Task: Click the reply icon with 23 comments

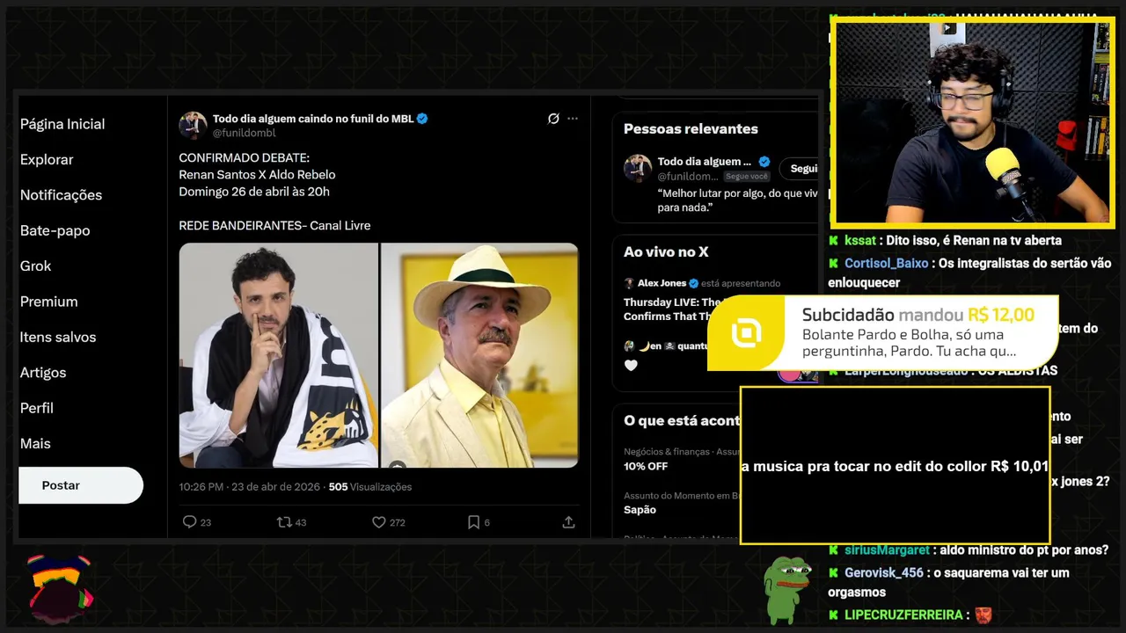Action: tap(189, 522)
